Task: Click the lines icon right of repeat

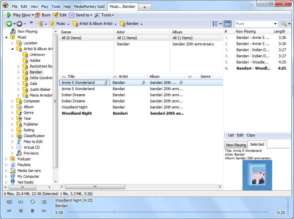Action: tap(44, 202)
